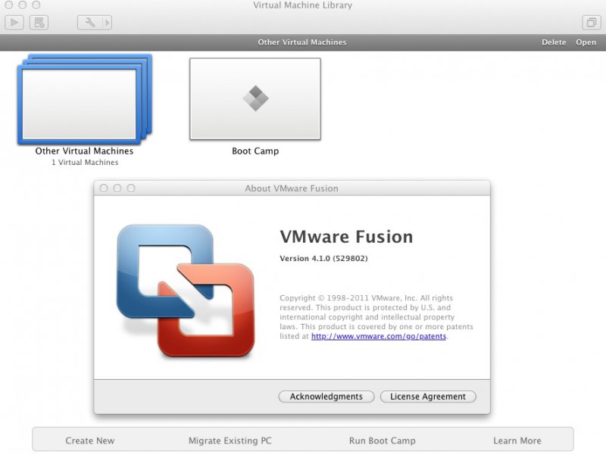Open the snapshots toolbar icon
Screen dimensions: 606x454
coord(39,23)
